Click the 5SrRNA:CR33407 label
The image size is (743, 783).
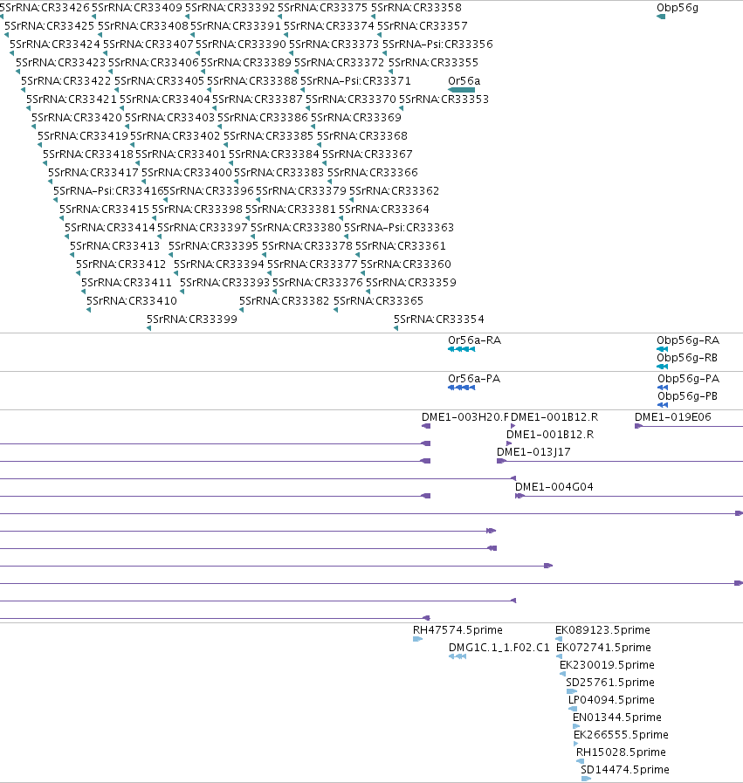click(x=148, y=44)
